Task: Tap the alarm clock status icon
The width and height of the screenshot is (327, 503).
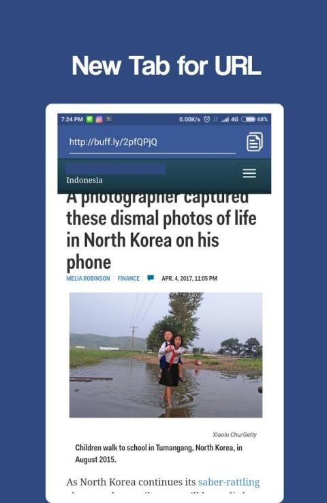Action: point(207,119)
